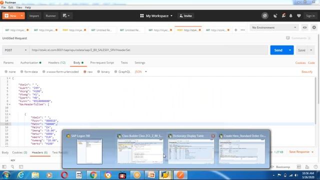Select the SAP Logon 740 window thumbnail

(x=89, y=151)
